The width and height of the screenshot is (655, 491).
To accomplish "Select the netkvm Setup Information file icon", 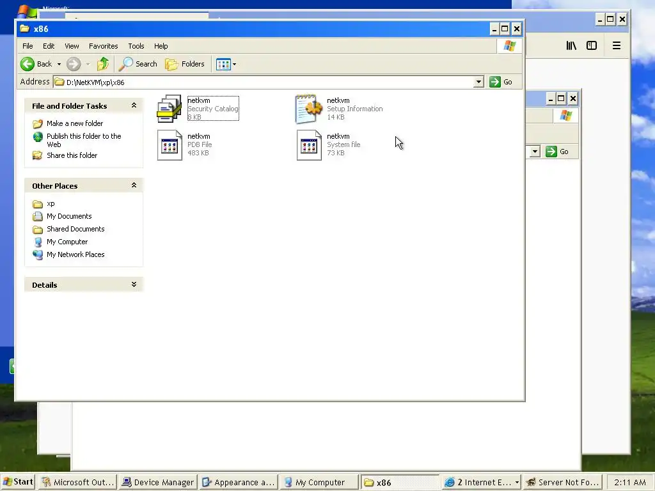I will point(309,109).
